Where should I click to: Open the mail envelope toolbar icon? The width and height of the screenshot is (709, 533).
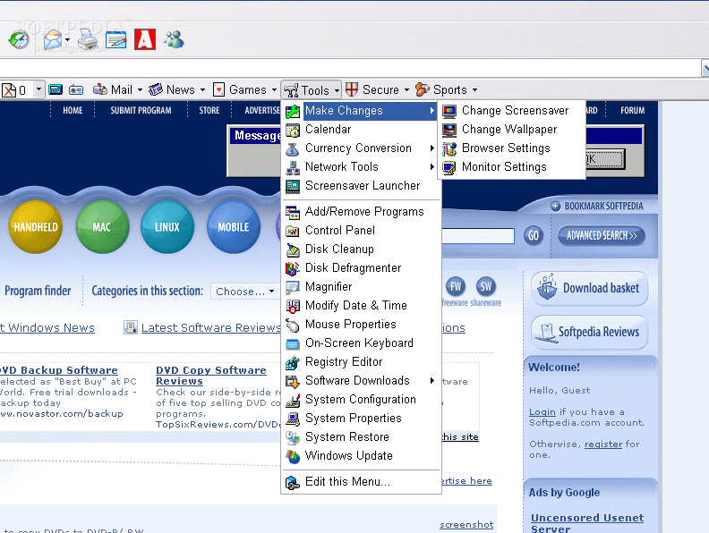coord(53,39)
